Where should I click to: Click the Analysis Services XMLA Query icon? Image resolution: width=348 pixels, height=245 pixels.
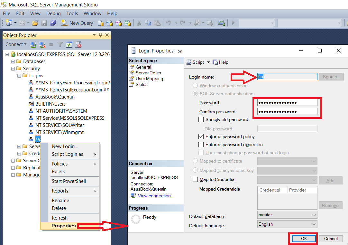pyautogui.click(x=128, y=23)
